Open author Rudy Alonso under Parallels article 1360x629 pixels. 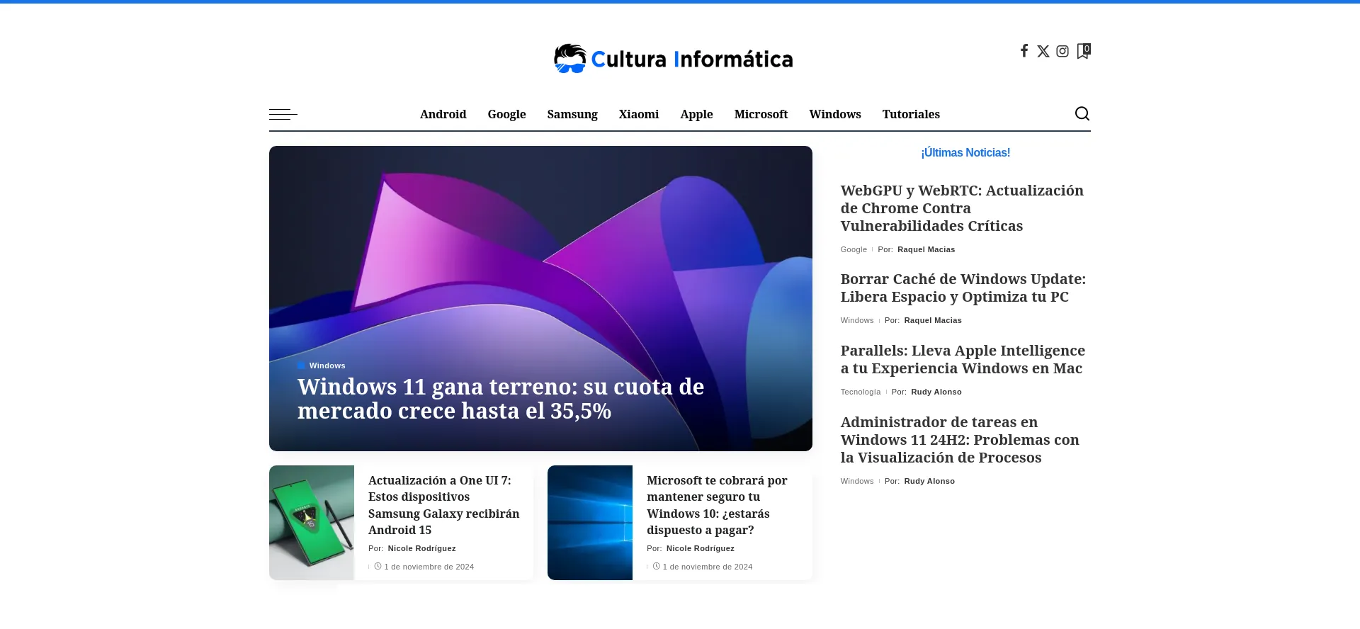click(936, 392)
